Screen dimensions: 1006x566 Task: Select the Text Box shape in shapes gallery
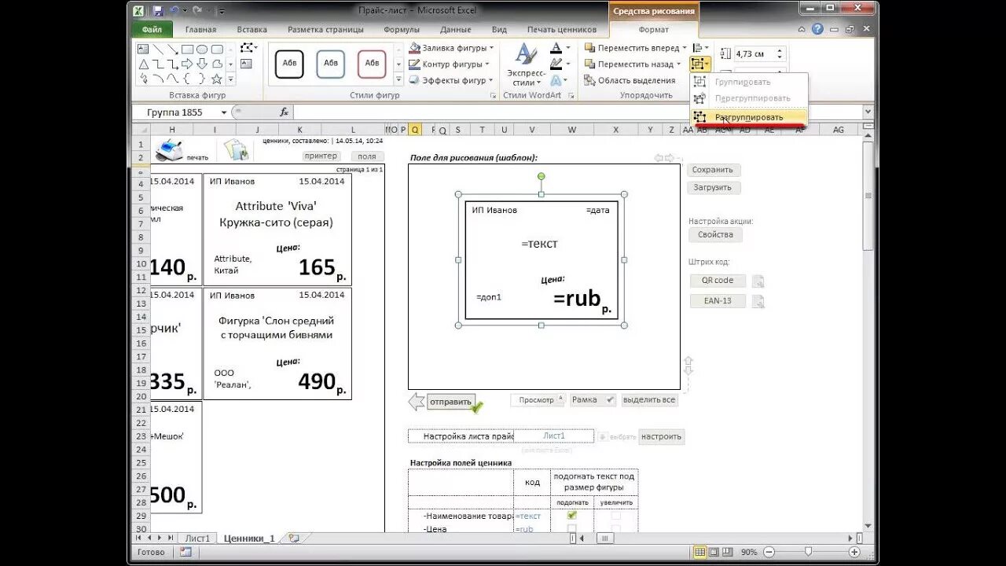click(145, 50)
